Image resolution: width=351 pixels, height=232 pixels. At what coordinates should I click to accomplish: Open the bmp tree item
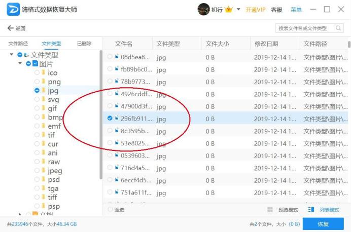(x=55, y=117)
